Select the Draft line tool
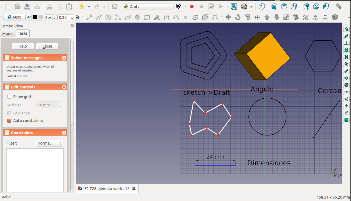351x201 pixels. 89,17
